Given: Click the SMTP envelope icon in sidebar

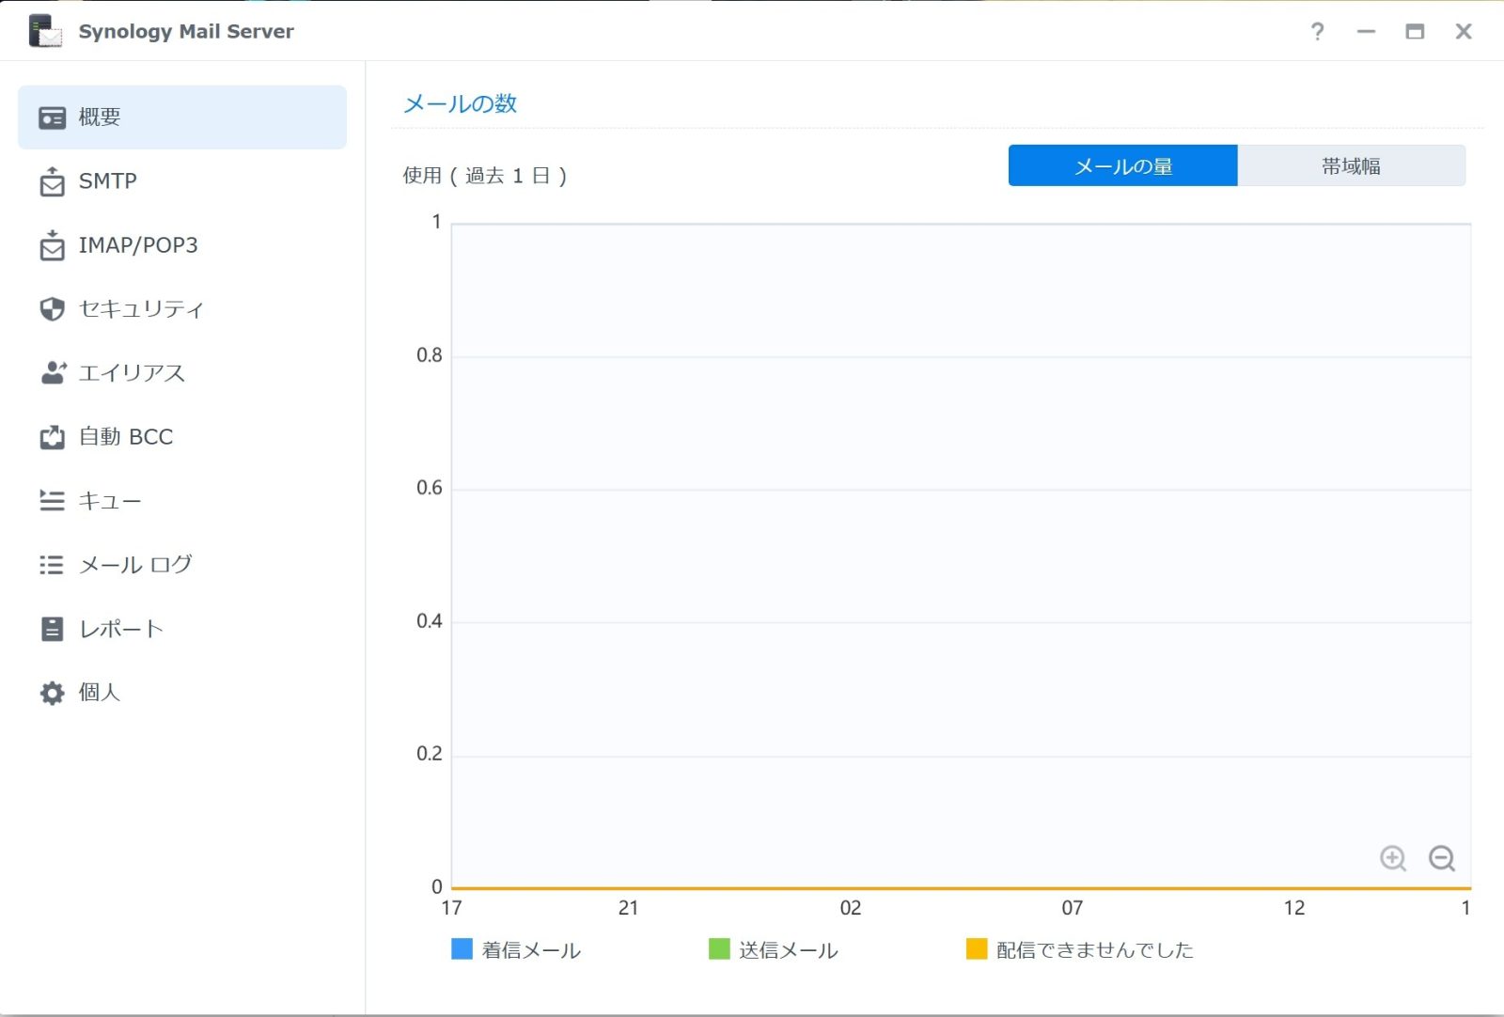Looking at the screenshot, I should pos(53,181).
